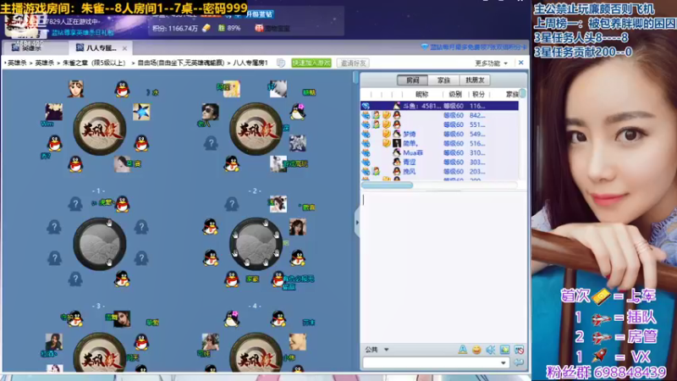Select the highlighted 斗鱼 player row
Screen dimensions: 677x381
coord(439,106)
